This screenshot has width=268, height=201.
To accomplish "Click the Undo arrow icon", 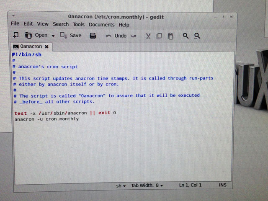I will click(108, 36).
